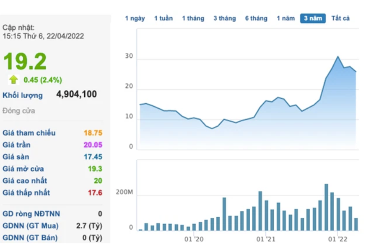
Task: Select the highlighted '3 năm' tab
Action: click(313, 18)
